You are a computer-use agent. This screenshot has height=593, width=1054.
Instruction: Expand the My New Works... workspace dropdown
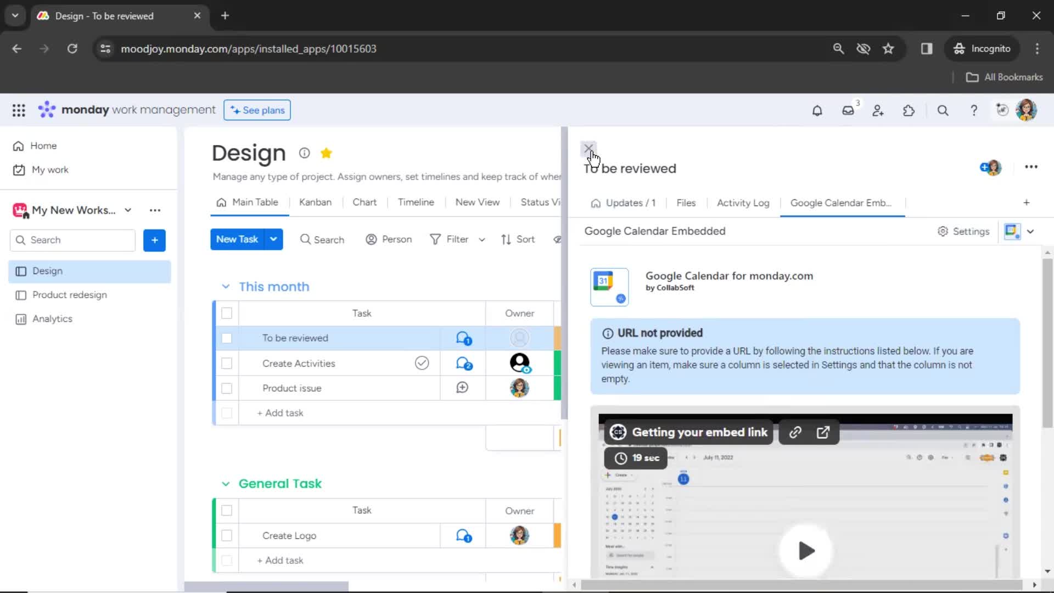pos(127,209)
